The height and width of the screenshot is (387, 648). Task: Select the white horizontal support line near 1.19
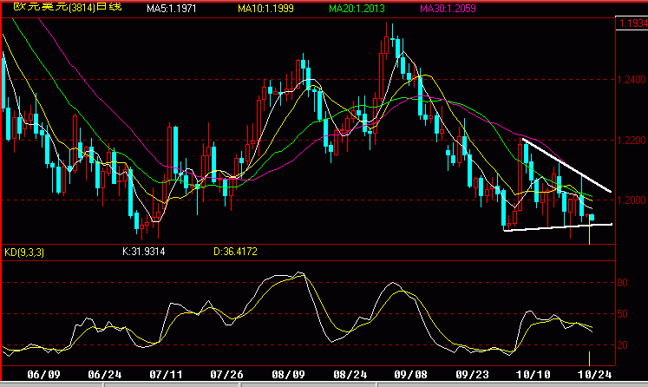tap(558, 227)
